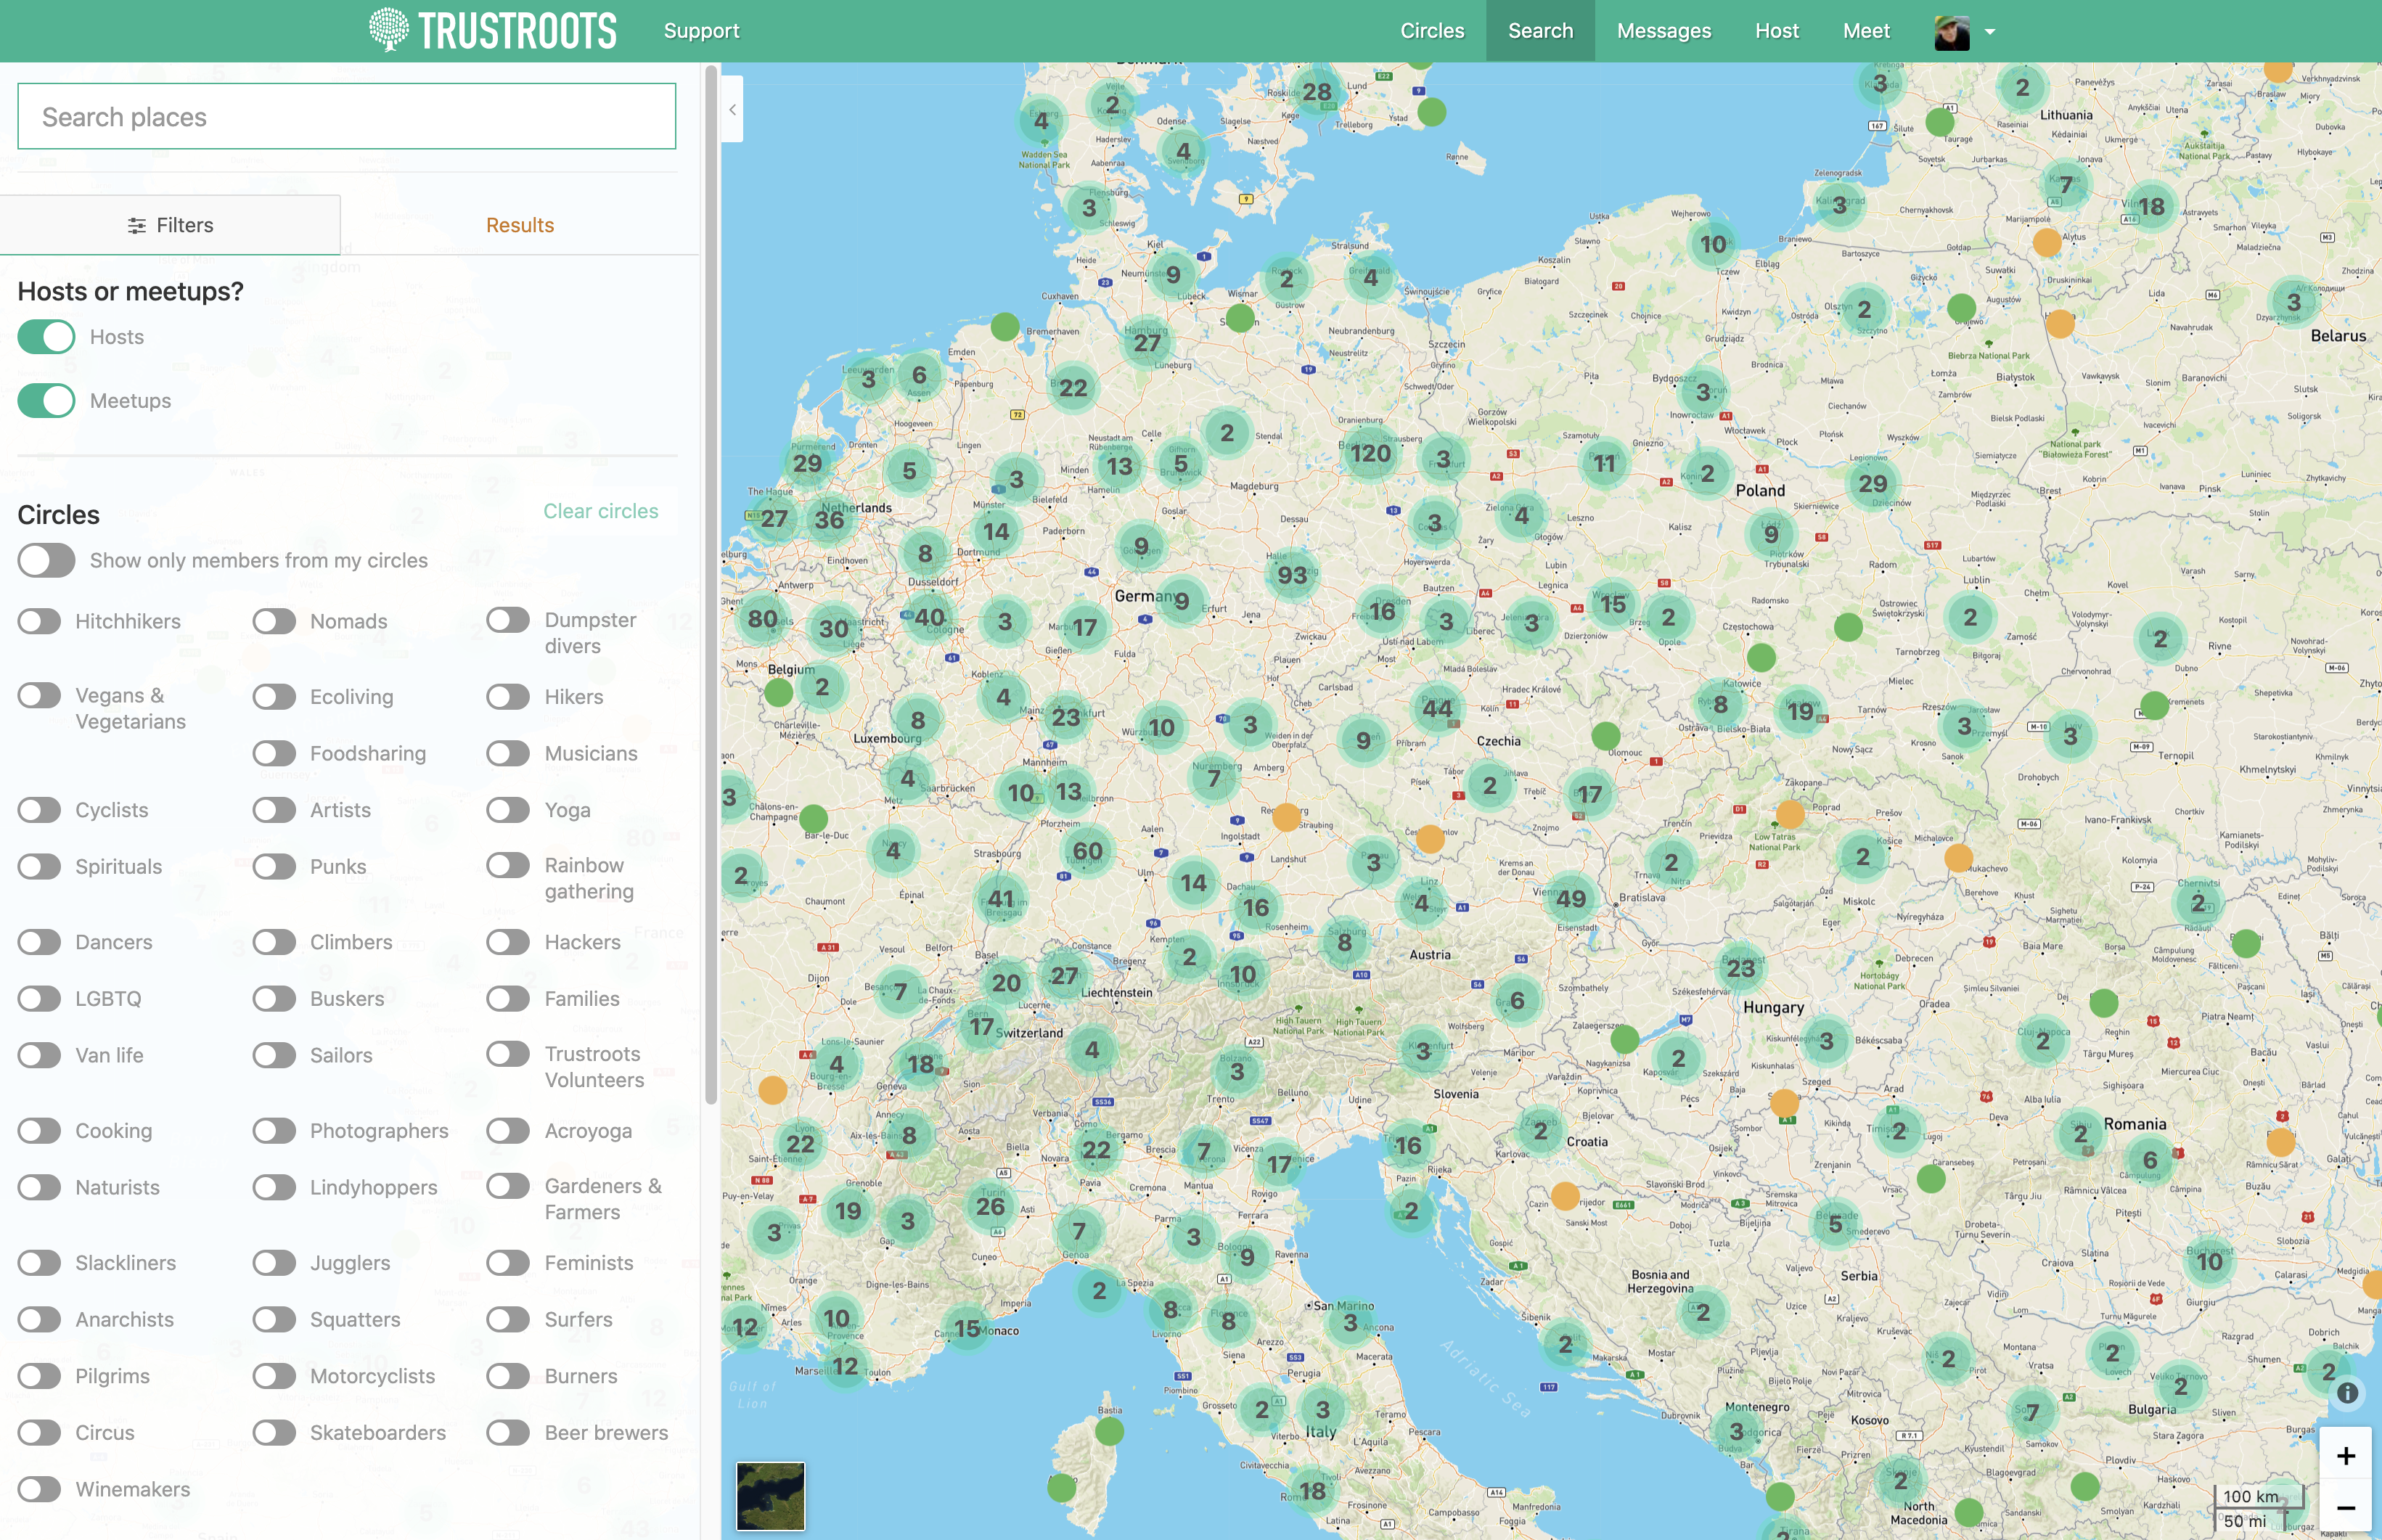
Task: Click the 28 cluster marker near Roskilde
Action: click(1317, 92)
